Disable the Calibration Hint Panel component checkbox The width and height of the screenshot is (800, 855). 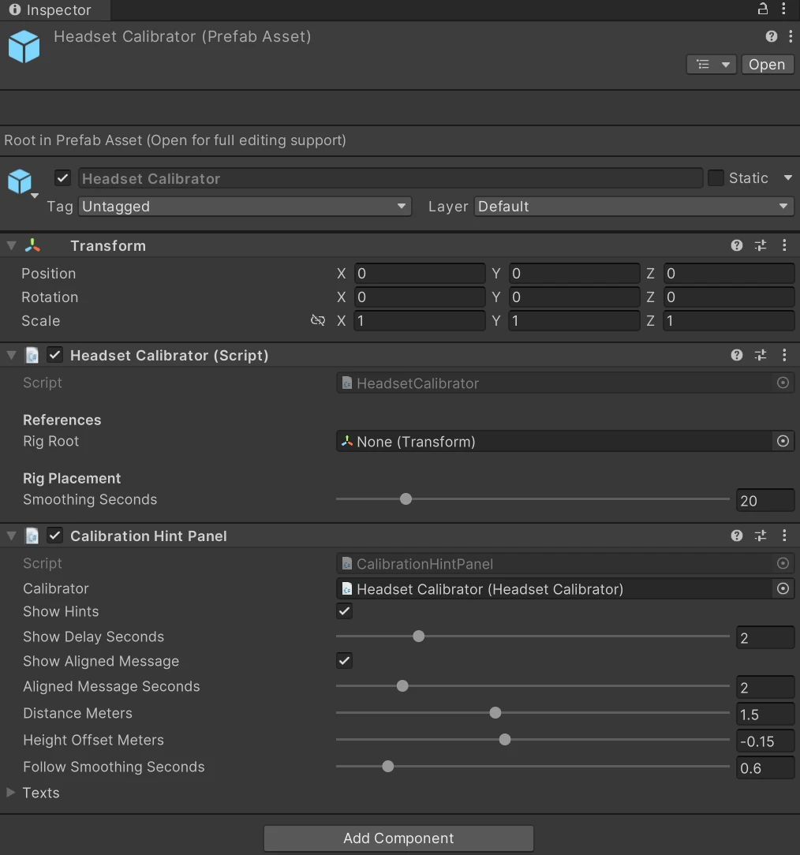(54, 536)
